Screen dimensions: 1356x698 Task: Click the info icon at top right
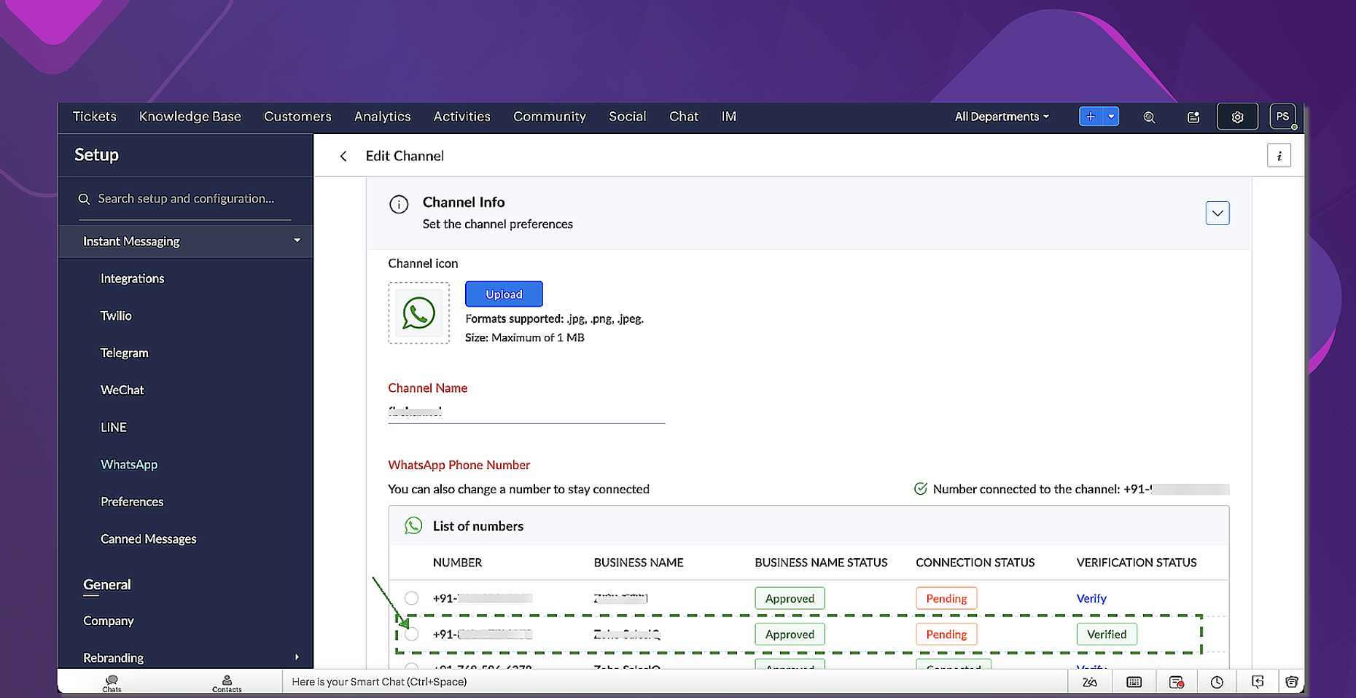pyautogui.click(x=1279, y=156)
